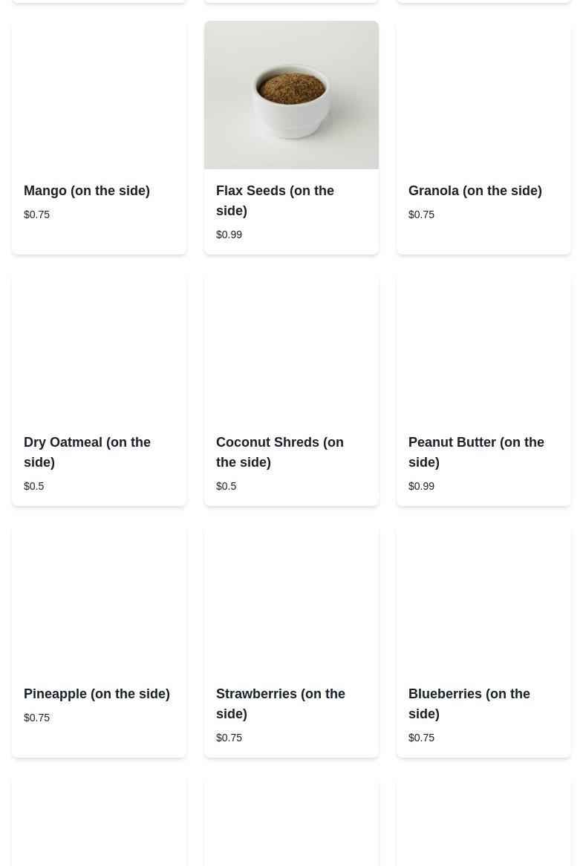Click Granola's $0.75 price
Viewport: 583px width, 866px height.
click(x=421, y=214)
